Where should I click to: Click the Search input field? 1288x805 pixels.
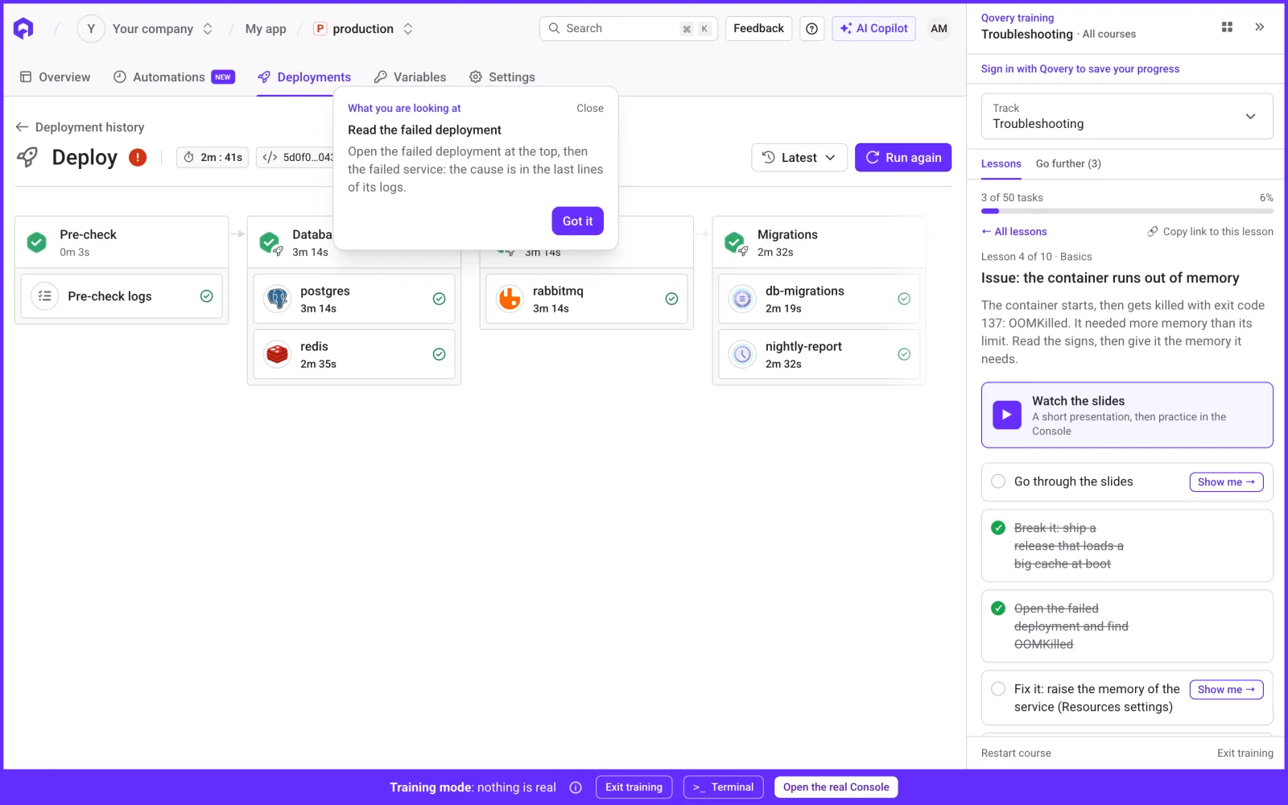pos(628,29)
